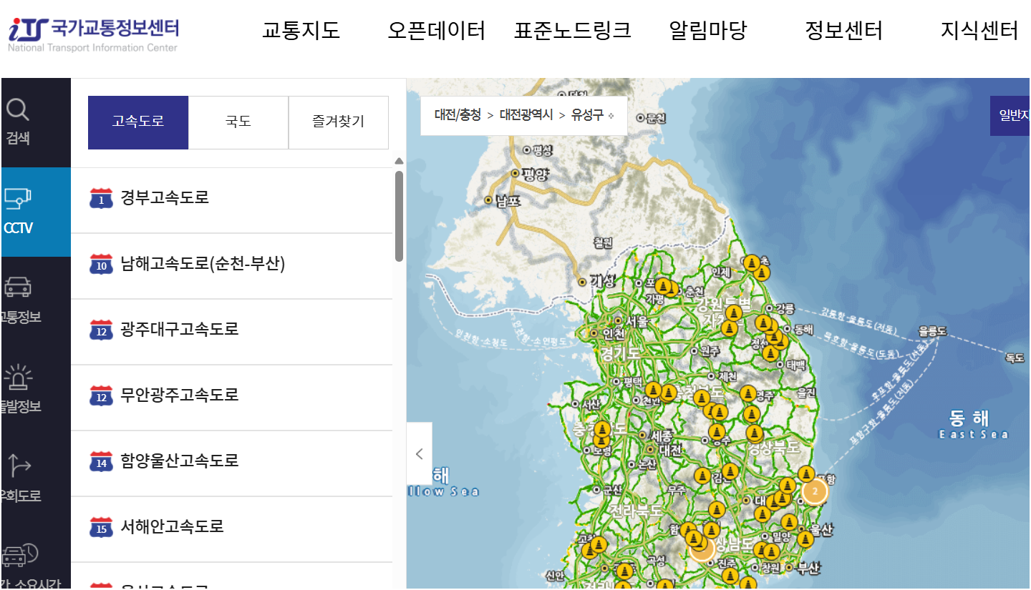1031x590 pixels.
Task: Click the 서울 label on the map
Action: (636, 321)
